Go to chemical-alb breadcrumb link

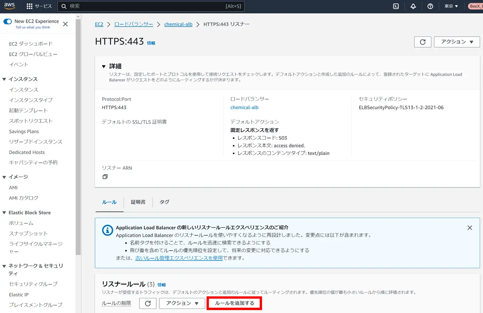[178, 24]
